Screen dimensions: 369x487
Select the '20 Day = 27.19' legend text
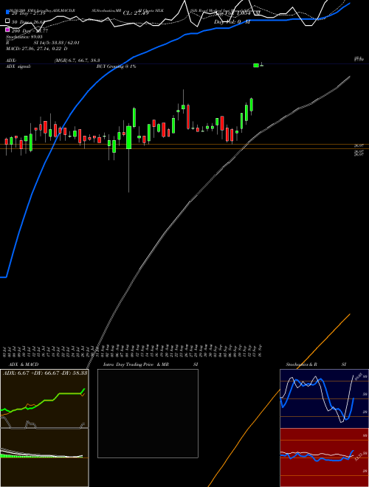tap(28, 13)
